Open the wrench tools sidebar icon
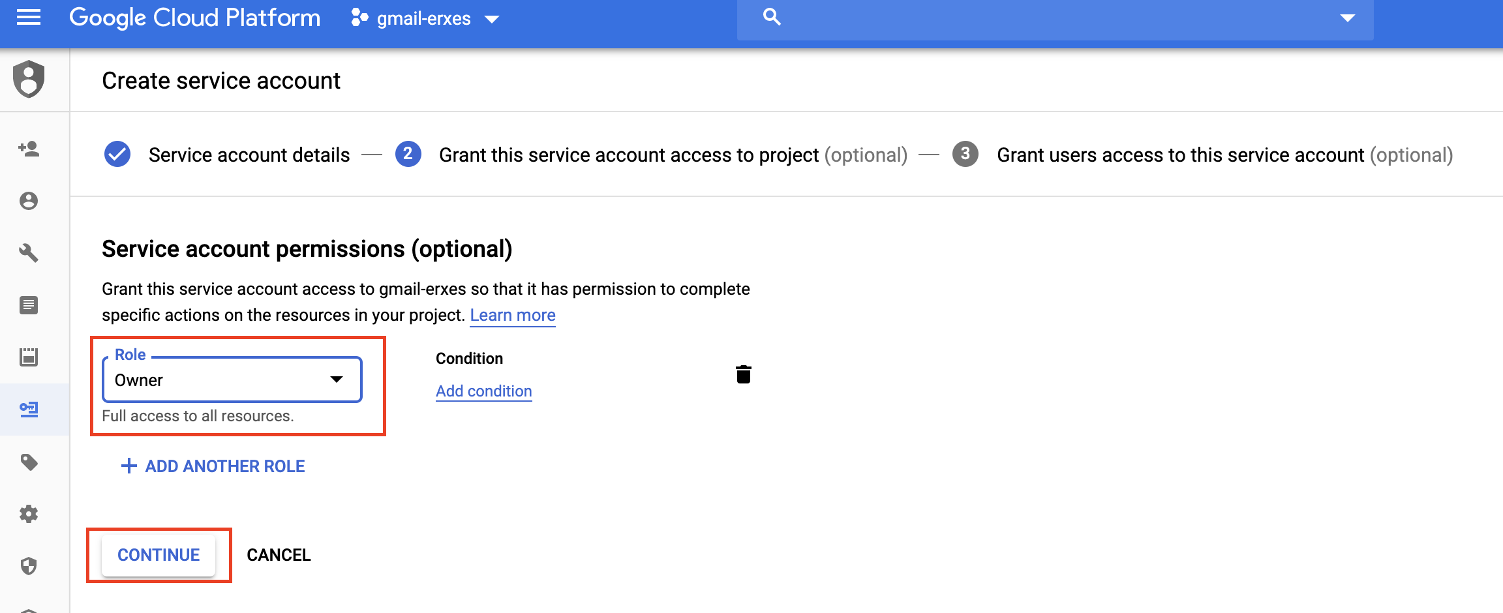This screenshot has width=1503, height=613. pyautogui.click(x=29, y=252)
